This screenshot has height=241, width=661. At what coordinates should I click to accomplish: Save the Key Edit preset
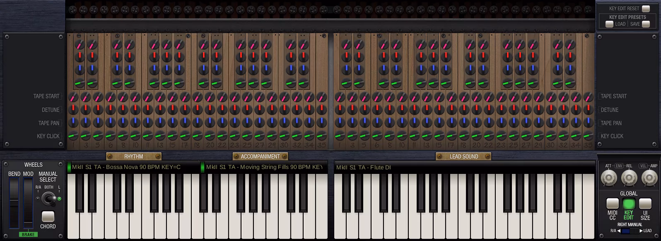tap(646, 24)
